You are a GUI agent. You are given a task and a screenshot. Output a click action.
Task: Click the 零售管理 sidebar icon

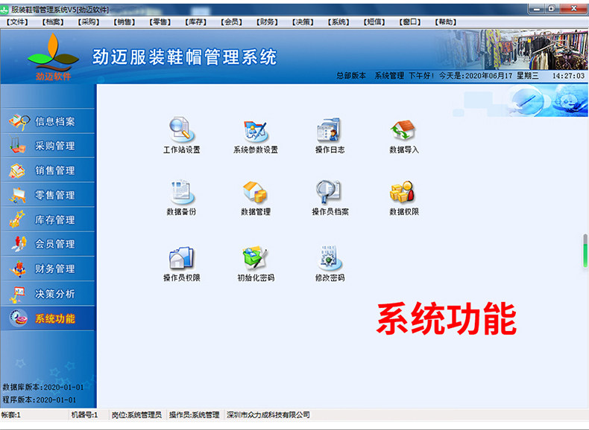17,195
